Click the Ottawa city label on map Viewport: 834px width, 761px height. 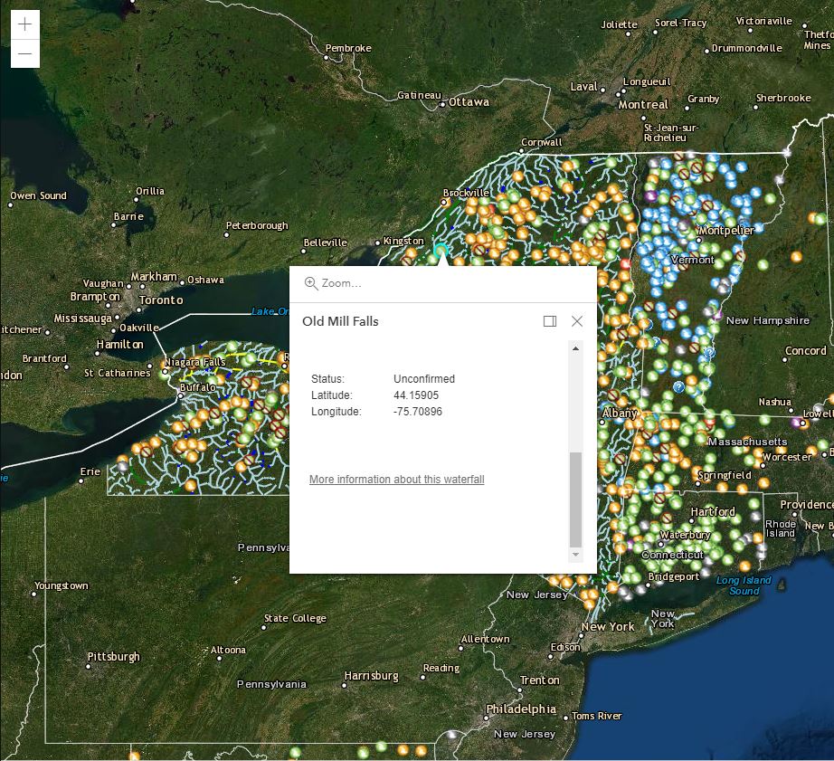tap(469, 102)
